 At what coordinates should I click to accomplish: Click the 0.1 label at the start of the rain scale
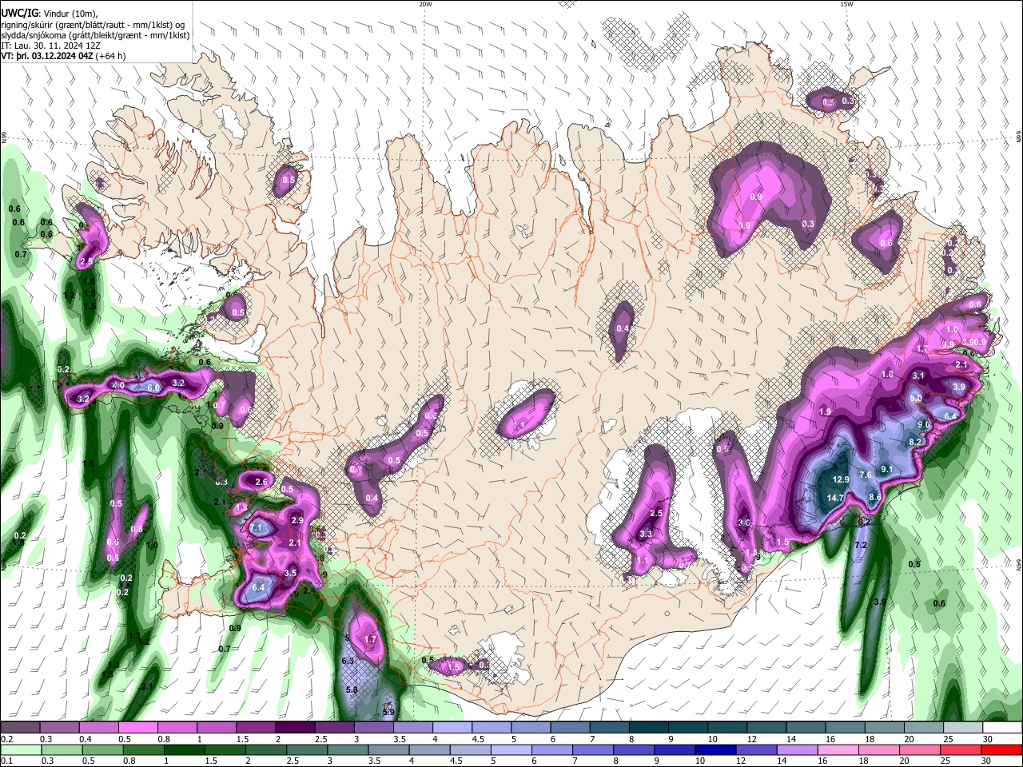(x=6, y=761)
